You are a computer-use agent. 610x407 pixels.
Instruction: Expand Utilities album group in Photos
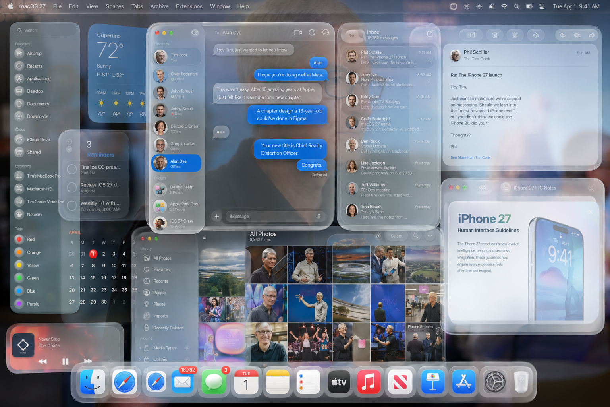pyautogui.click(x=140, y=359)
